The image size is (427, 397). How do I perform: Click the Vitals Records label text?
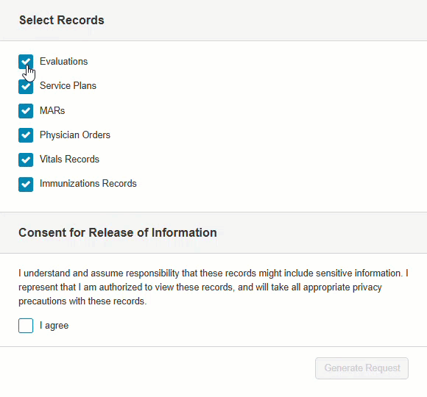(69, 159)
